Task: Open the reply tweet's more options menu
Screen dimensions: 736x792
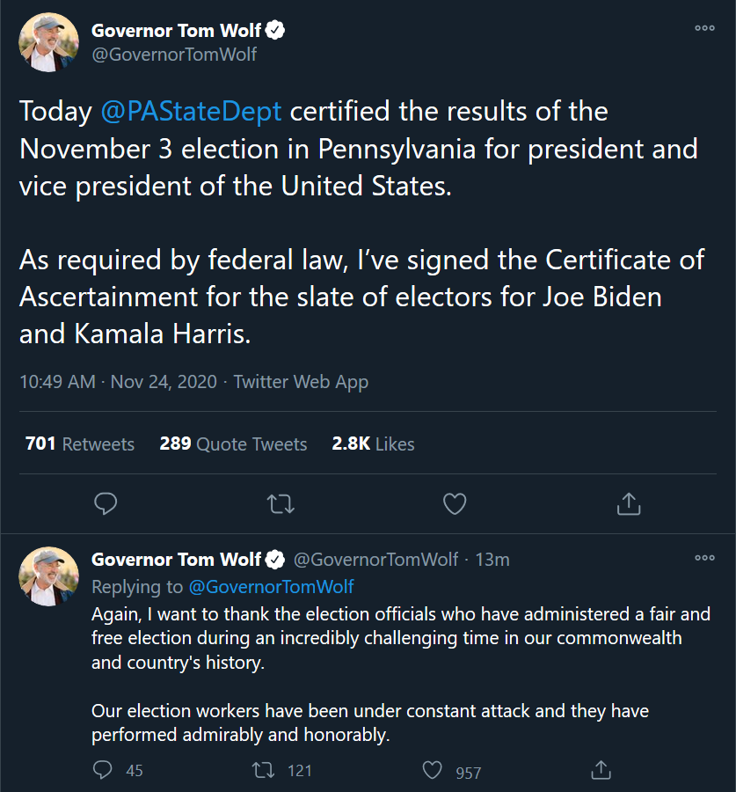Action: click(x=704, y=558)
